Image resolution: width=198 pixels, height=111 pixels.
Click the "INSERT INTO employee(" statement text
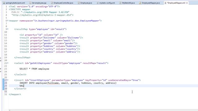coord(34,83)
